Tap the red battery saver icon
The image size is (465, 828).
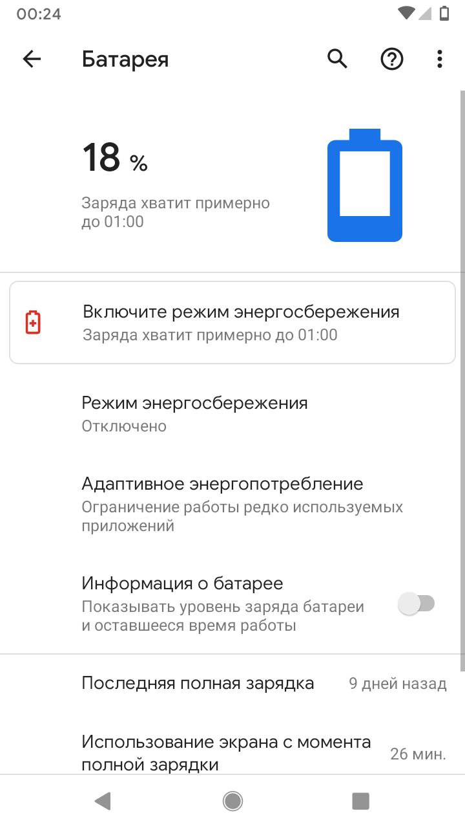click(33, 322)
